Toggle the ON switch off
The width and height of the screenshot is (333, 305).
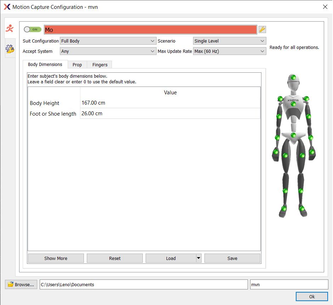(32, 29)
